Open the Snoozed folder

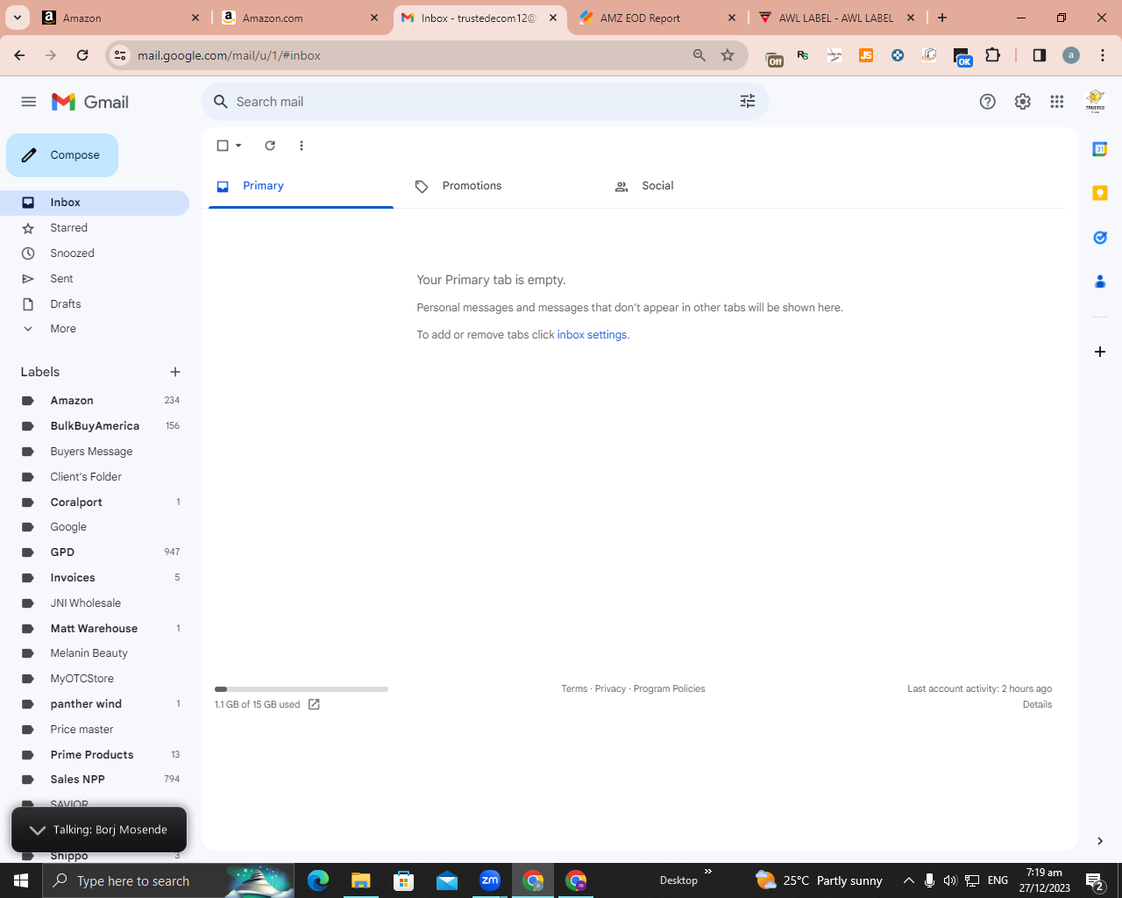tap(95, 253)
